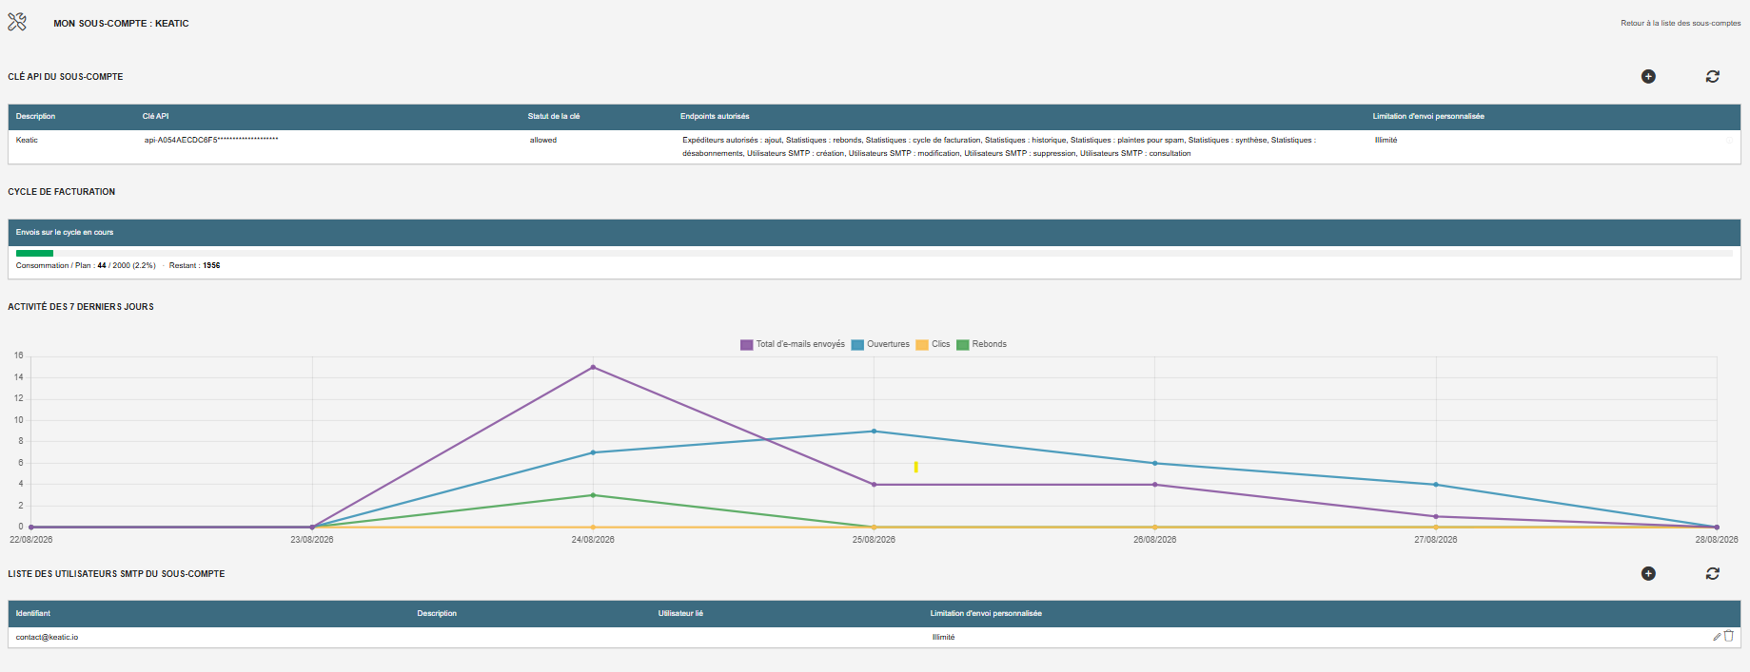Click the 'Illimité' link in API key row
Image resolution: width=1750 pixels, height=672 pixels.
click(1386, 140)
